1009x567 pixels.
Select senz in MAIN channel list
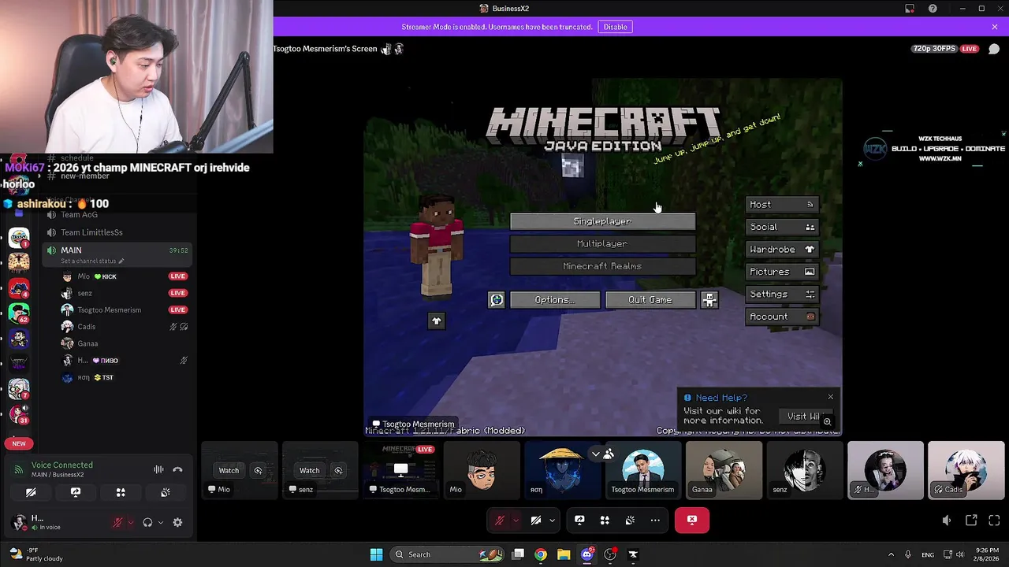pos(125,293)
